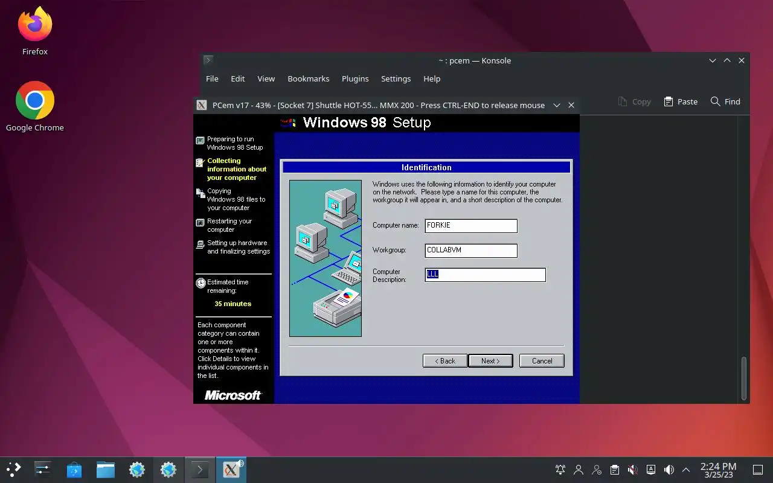Maximize the Konsole window
773x483 pixels.
(727, 60)
